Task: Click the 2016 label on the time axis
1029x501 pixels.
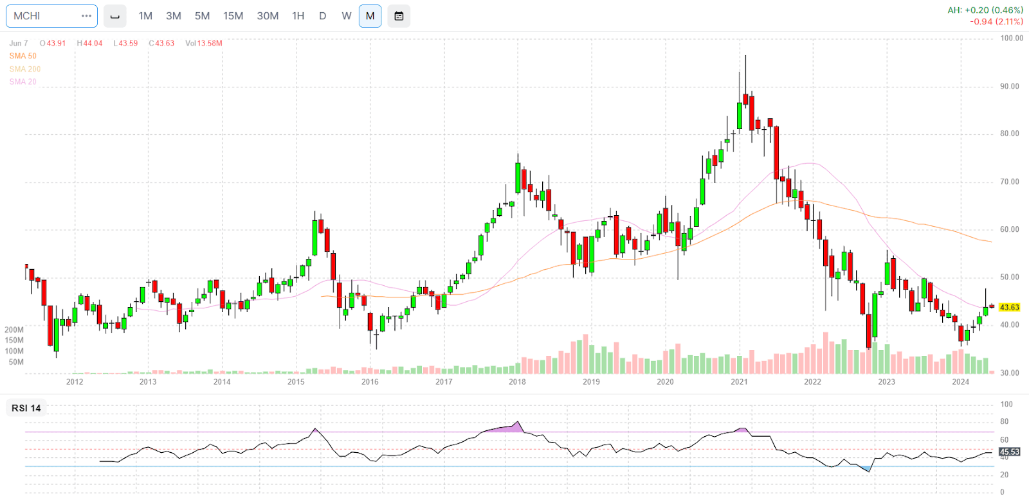Action: (x=370, y=382)
